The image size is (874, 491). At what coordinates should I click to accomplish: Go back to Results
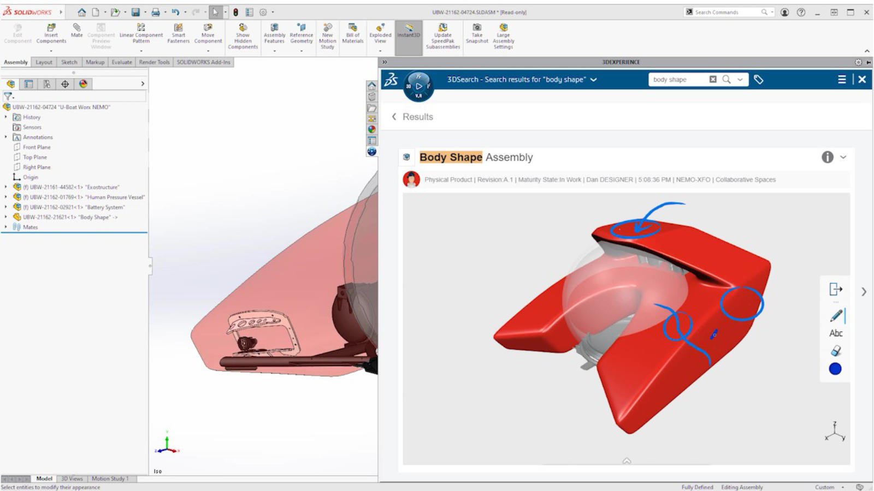(x=412, y=117)
